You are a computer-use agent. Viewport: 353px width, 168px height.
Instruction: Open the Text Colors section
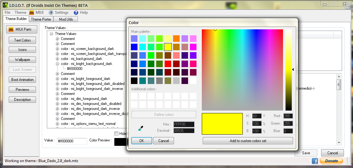(22, 40)
